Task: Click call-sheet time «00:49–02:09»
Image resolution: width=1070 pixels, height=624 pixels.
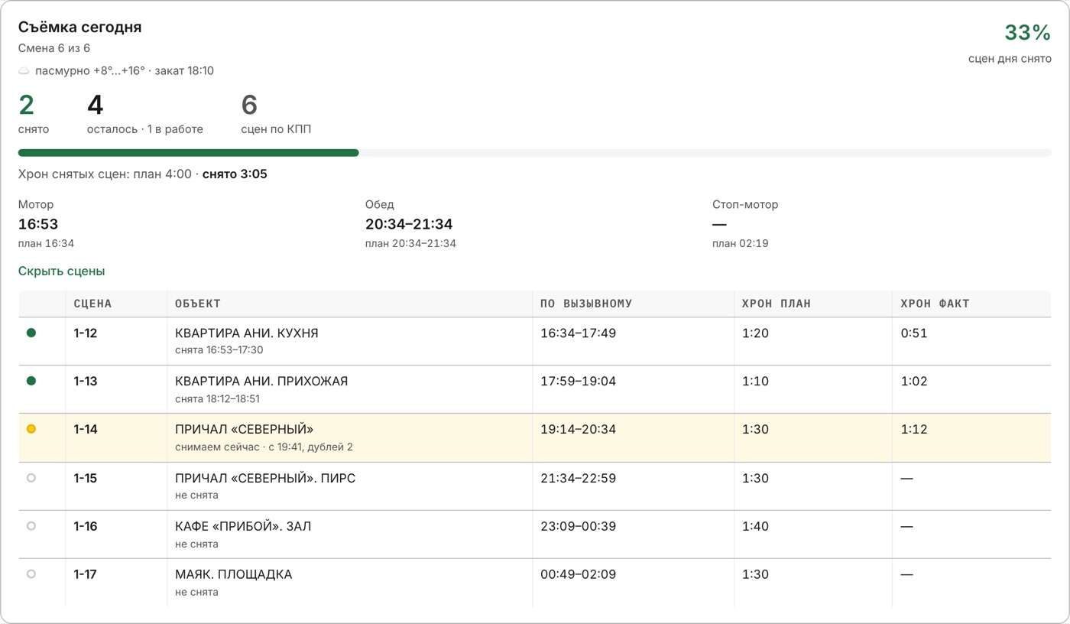Action: 579,575
